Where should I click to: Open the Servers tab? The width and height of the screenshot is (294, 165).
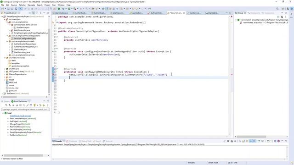pos(6,101)
